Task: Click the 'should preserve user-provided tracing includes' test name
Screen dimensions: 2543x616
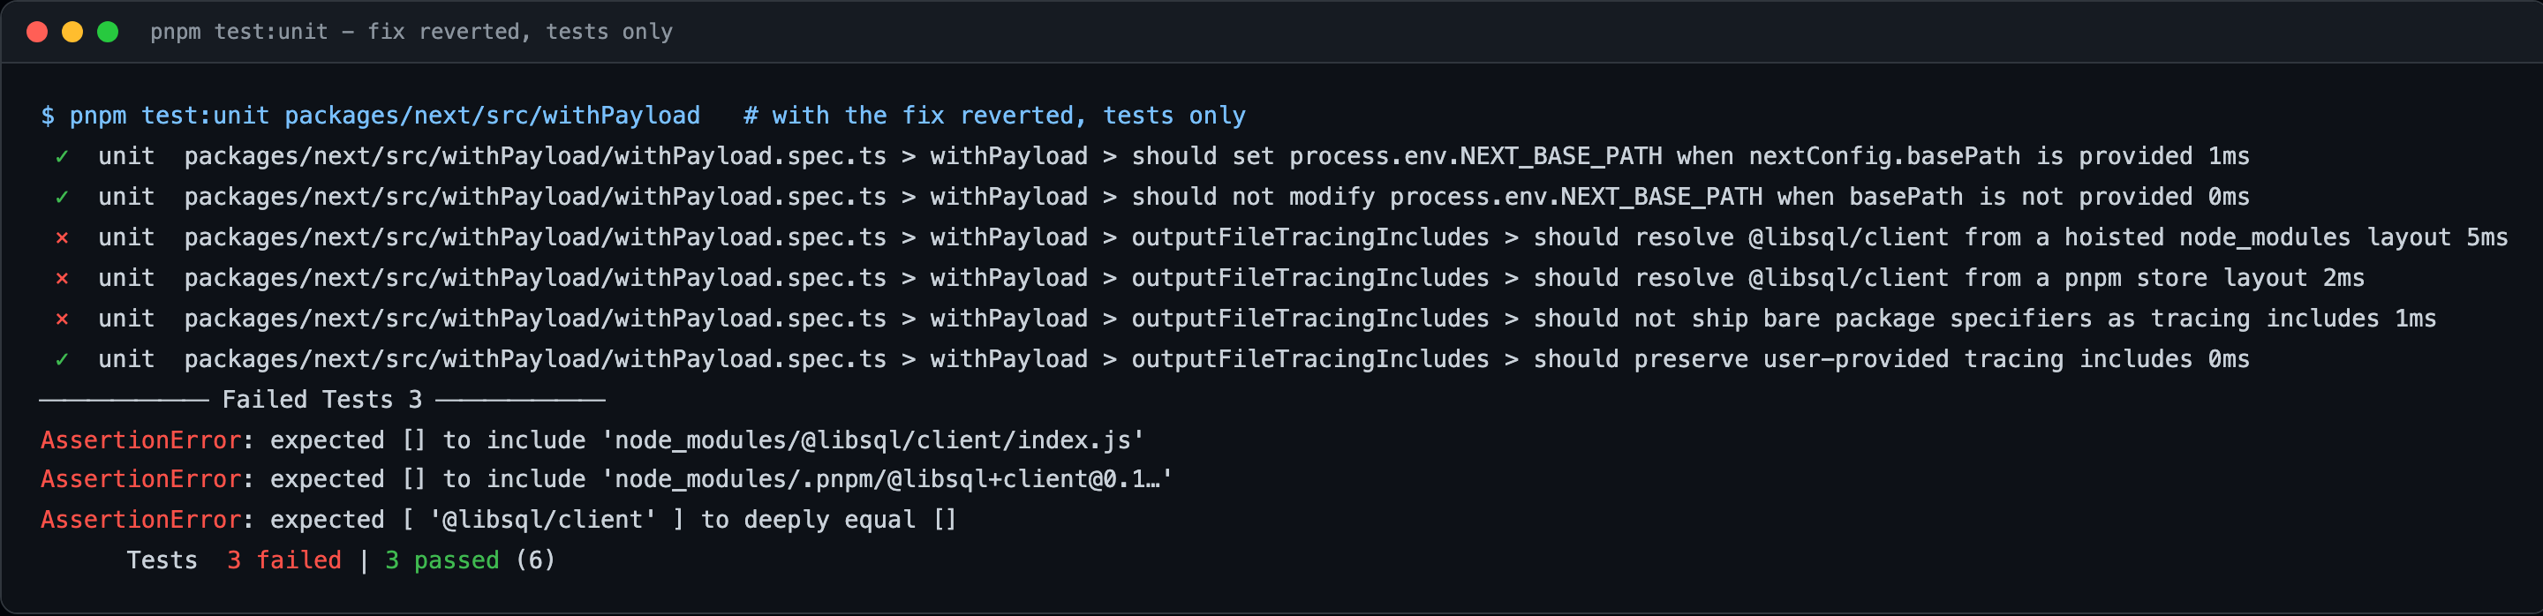Action: point(1862,358)
